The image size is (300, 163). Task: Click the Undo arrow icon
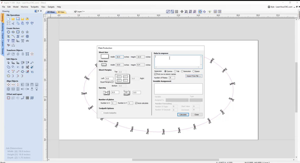point(27,23)
